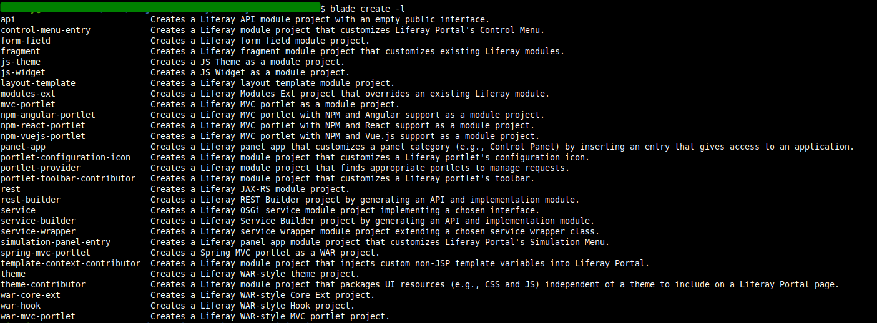The image size is (877, 323).
Task: Click the description mentioning Liferay Portal's Control Menu
Action: [x=348, y=30]
